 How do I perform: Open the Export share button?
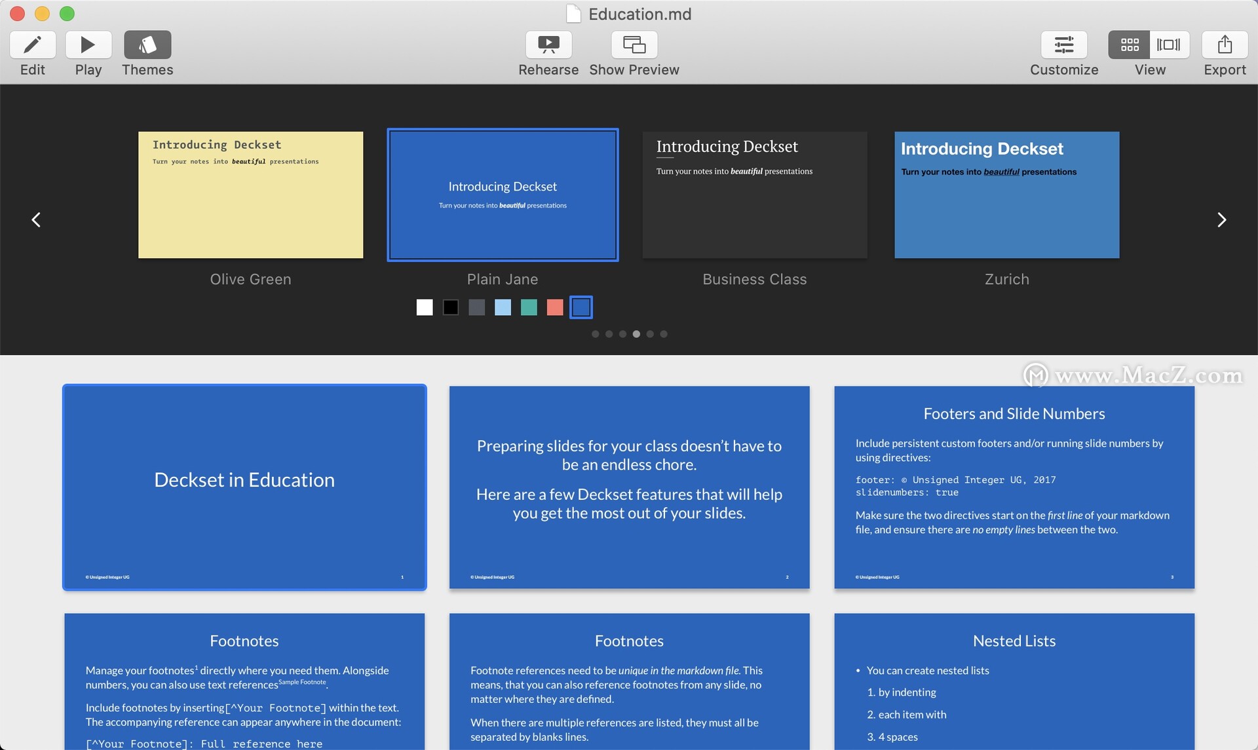(x=1225, y=45)
